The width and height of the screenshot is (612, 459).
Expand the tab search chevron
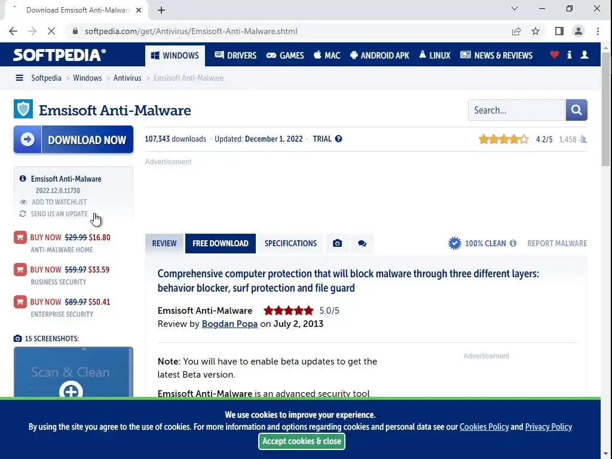click(x=515, y=8)
